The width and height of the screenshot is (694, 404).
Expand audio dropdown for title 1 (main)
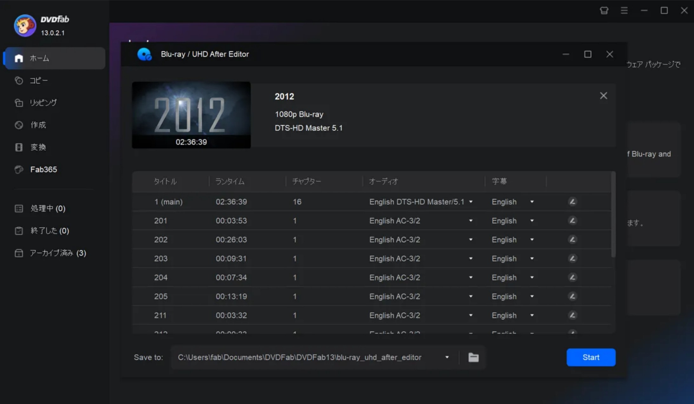coord(471,202)
